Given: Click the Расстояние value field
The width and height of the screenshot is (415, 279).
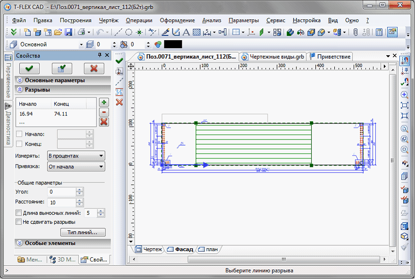Looking at the screenshot, I should point(62,202).
